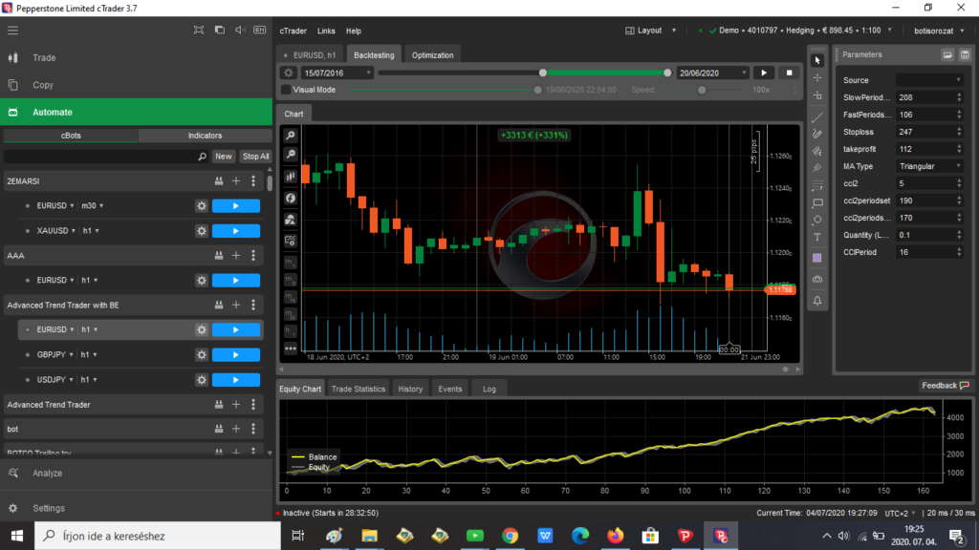Enable Visual Mode for backtesting
This screenshot has height=550, width=979.
284,89
